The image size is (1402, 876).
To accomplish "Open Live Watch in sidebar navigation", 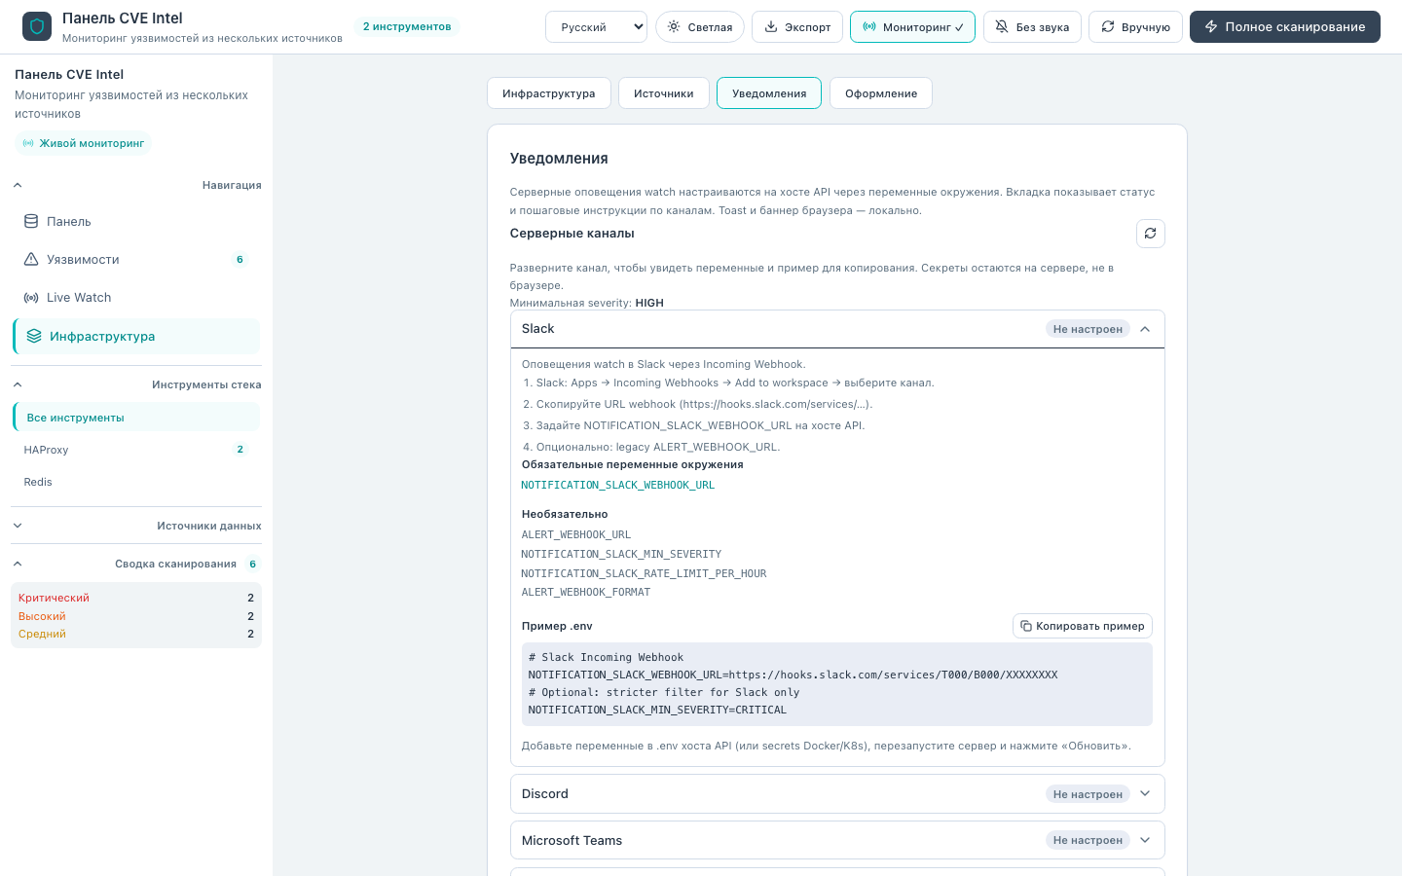I will pos(136,297).
